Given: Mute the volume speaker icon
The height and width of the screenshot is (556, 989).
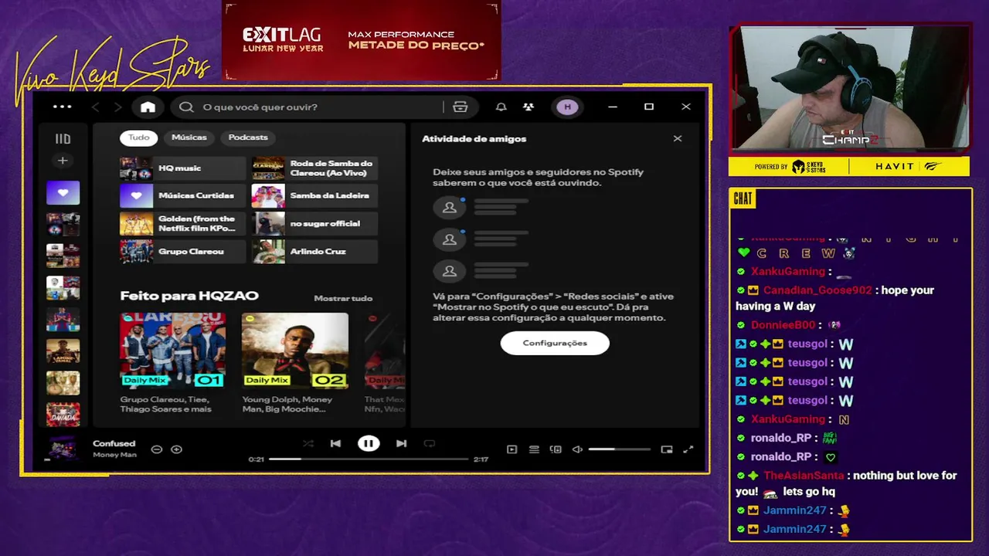Looking at the screenshot, I should click(x=576, y=449).
